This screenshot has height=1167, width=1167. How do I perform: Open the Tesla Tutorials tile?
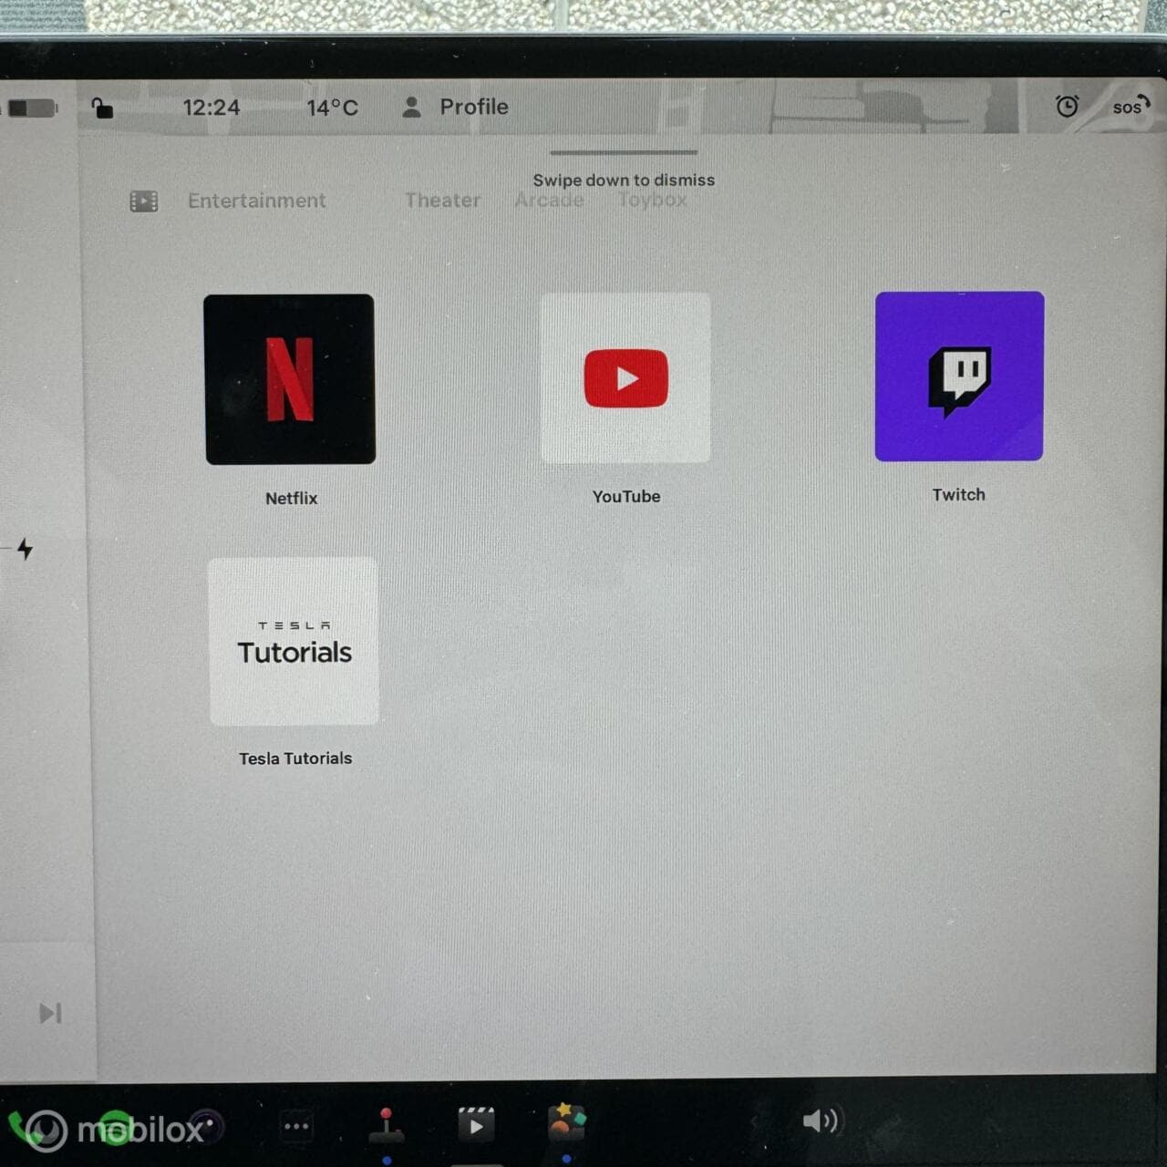pos(294,642)
